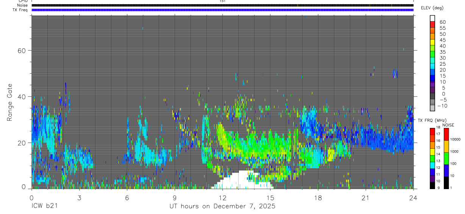Select the red 18 MHz TX frequency swatch

tap(432, 131)
